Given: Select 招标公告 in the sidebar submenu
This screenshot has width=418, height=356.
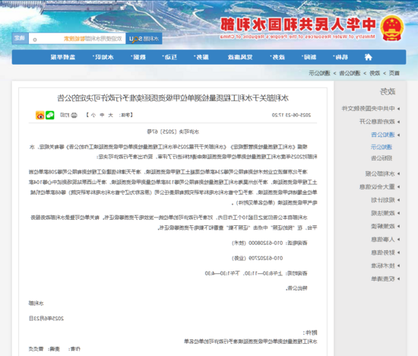Looking at the screenshot, I should point(382,158).
